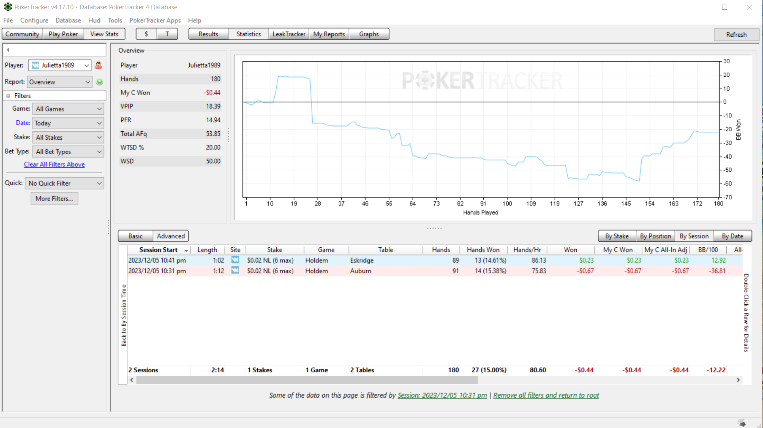
Task: Click the horizontal scrollbar thumb of the table
Action: pyautogui.click(x=307, y=380)
